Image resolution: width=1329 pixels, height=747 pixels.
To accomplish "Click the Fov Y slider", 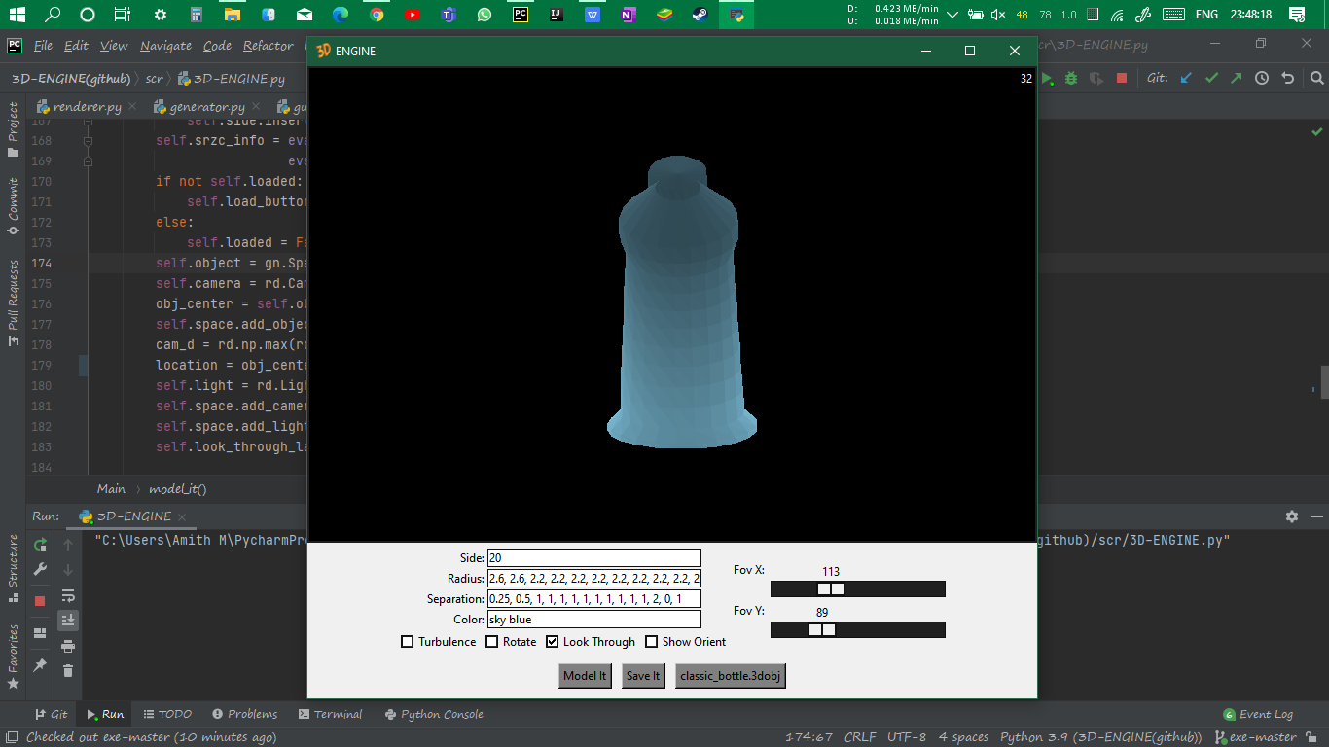I will tap(857, 629).
